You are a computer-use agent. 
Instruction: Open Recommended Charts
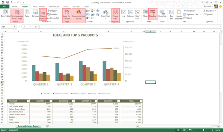click(x=79, y=15)
